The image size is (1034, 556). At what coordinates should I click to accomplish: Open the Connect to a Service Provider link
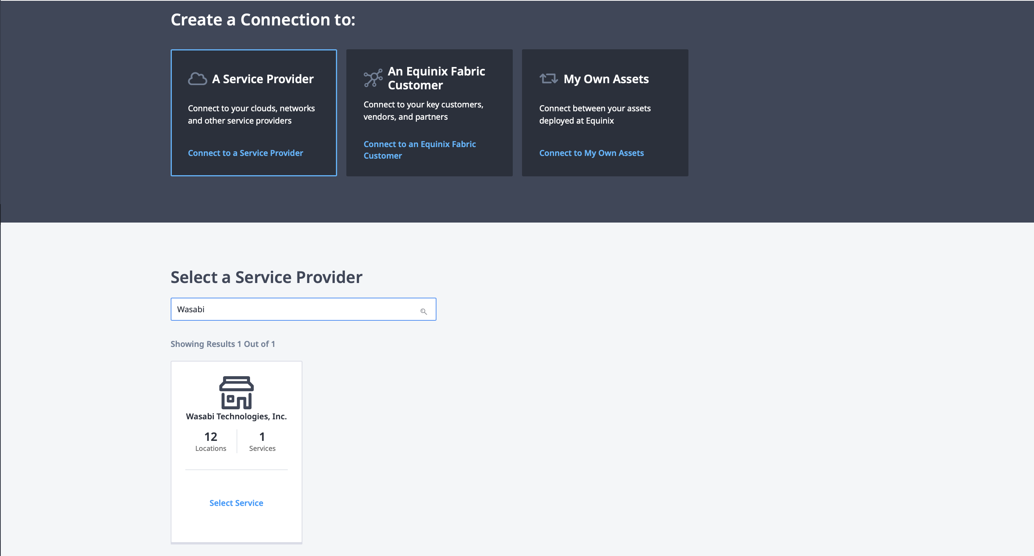[245, 153]
